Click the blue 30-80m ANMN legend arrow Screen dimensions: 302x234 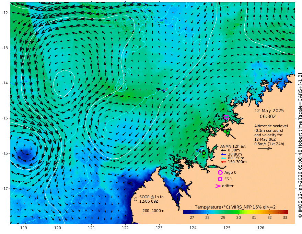click(223, 154)
